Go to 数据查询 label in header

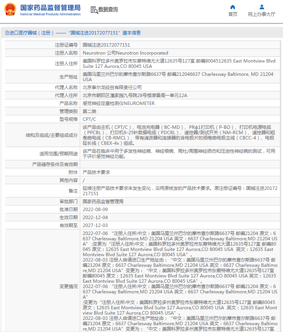pyautogui.click(x=108, y=10)
